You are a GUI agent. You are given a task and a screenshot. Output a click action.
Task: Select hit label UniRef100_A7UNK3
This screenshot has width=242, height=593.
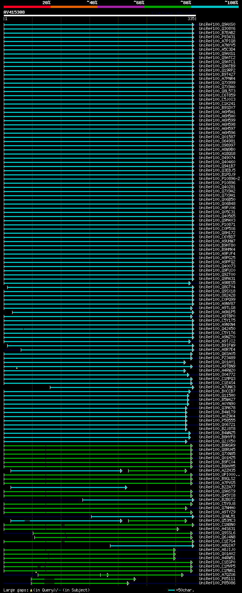217,387
